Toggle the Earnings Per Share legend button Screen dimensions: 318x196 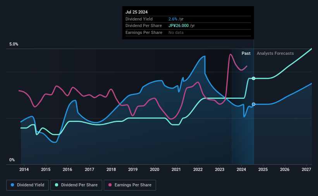pyautogui.click(x=130, y=185)
